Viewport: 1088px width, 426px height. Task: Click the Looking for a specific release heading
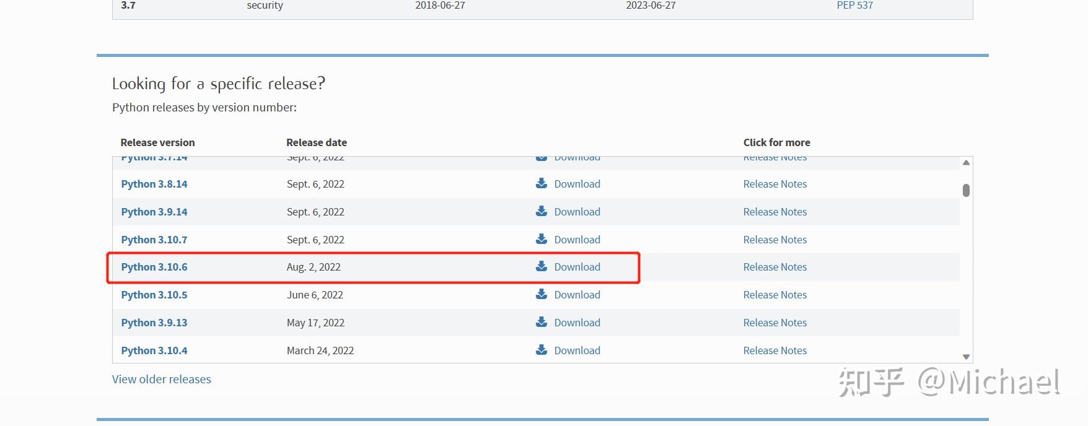point(219,84)
